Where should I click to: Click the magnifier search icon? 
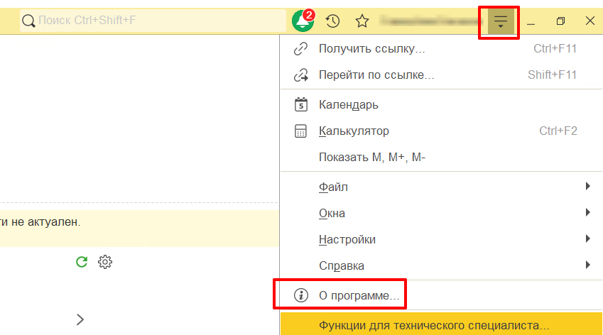(x=28, y=21)
